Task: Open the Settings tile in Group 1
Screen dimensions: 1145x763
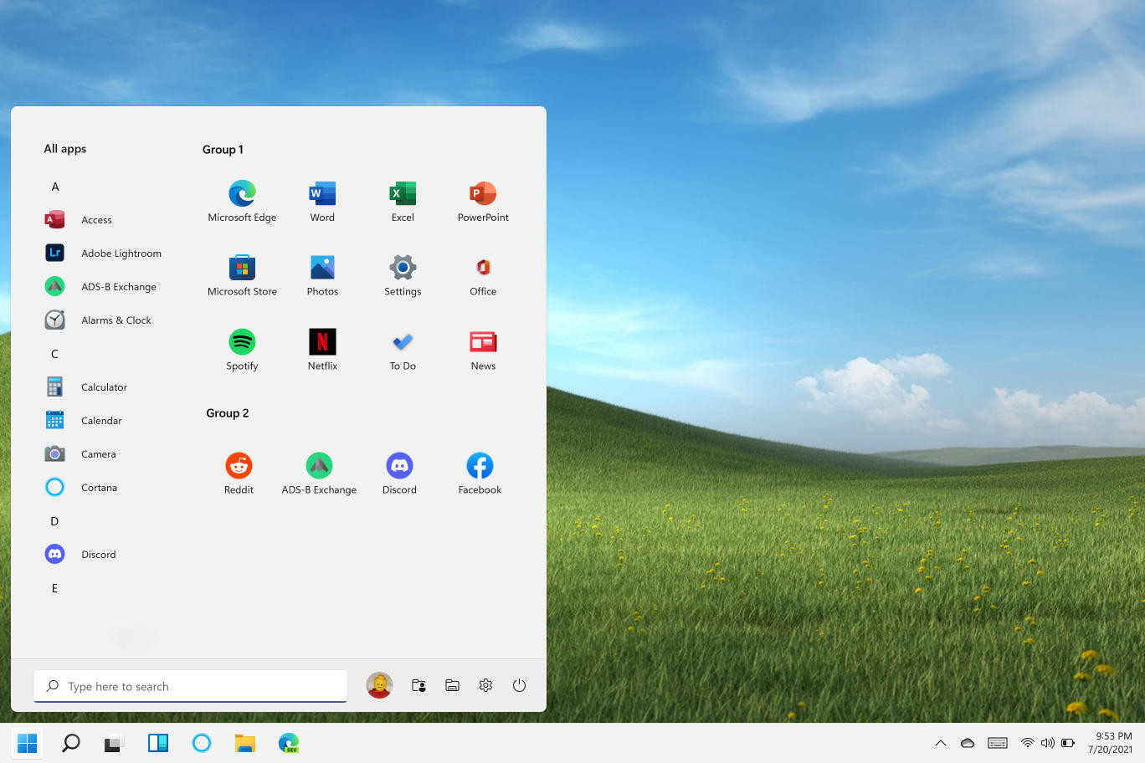Action: coord(403,275)
